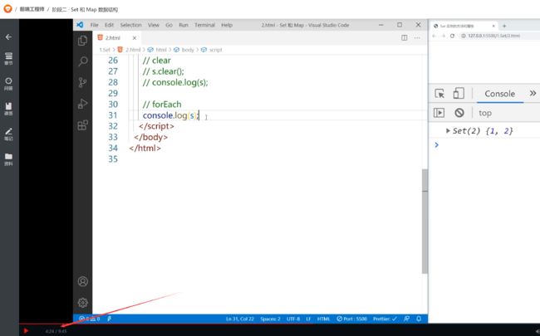Open the Run menu

pyautogui.click(x=184, y=25)
